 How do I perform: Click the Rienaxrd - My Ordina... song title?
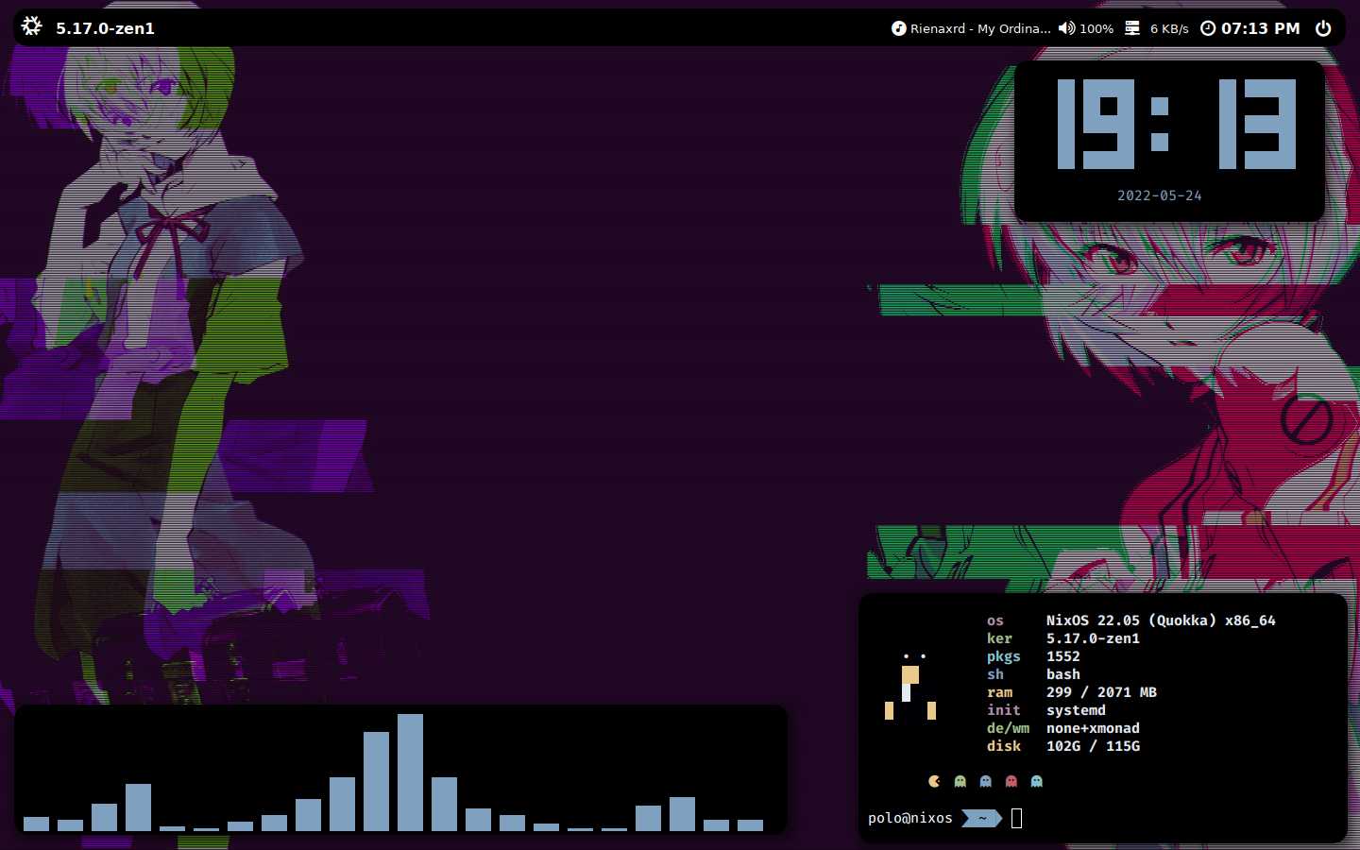[x=979, y=28]
